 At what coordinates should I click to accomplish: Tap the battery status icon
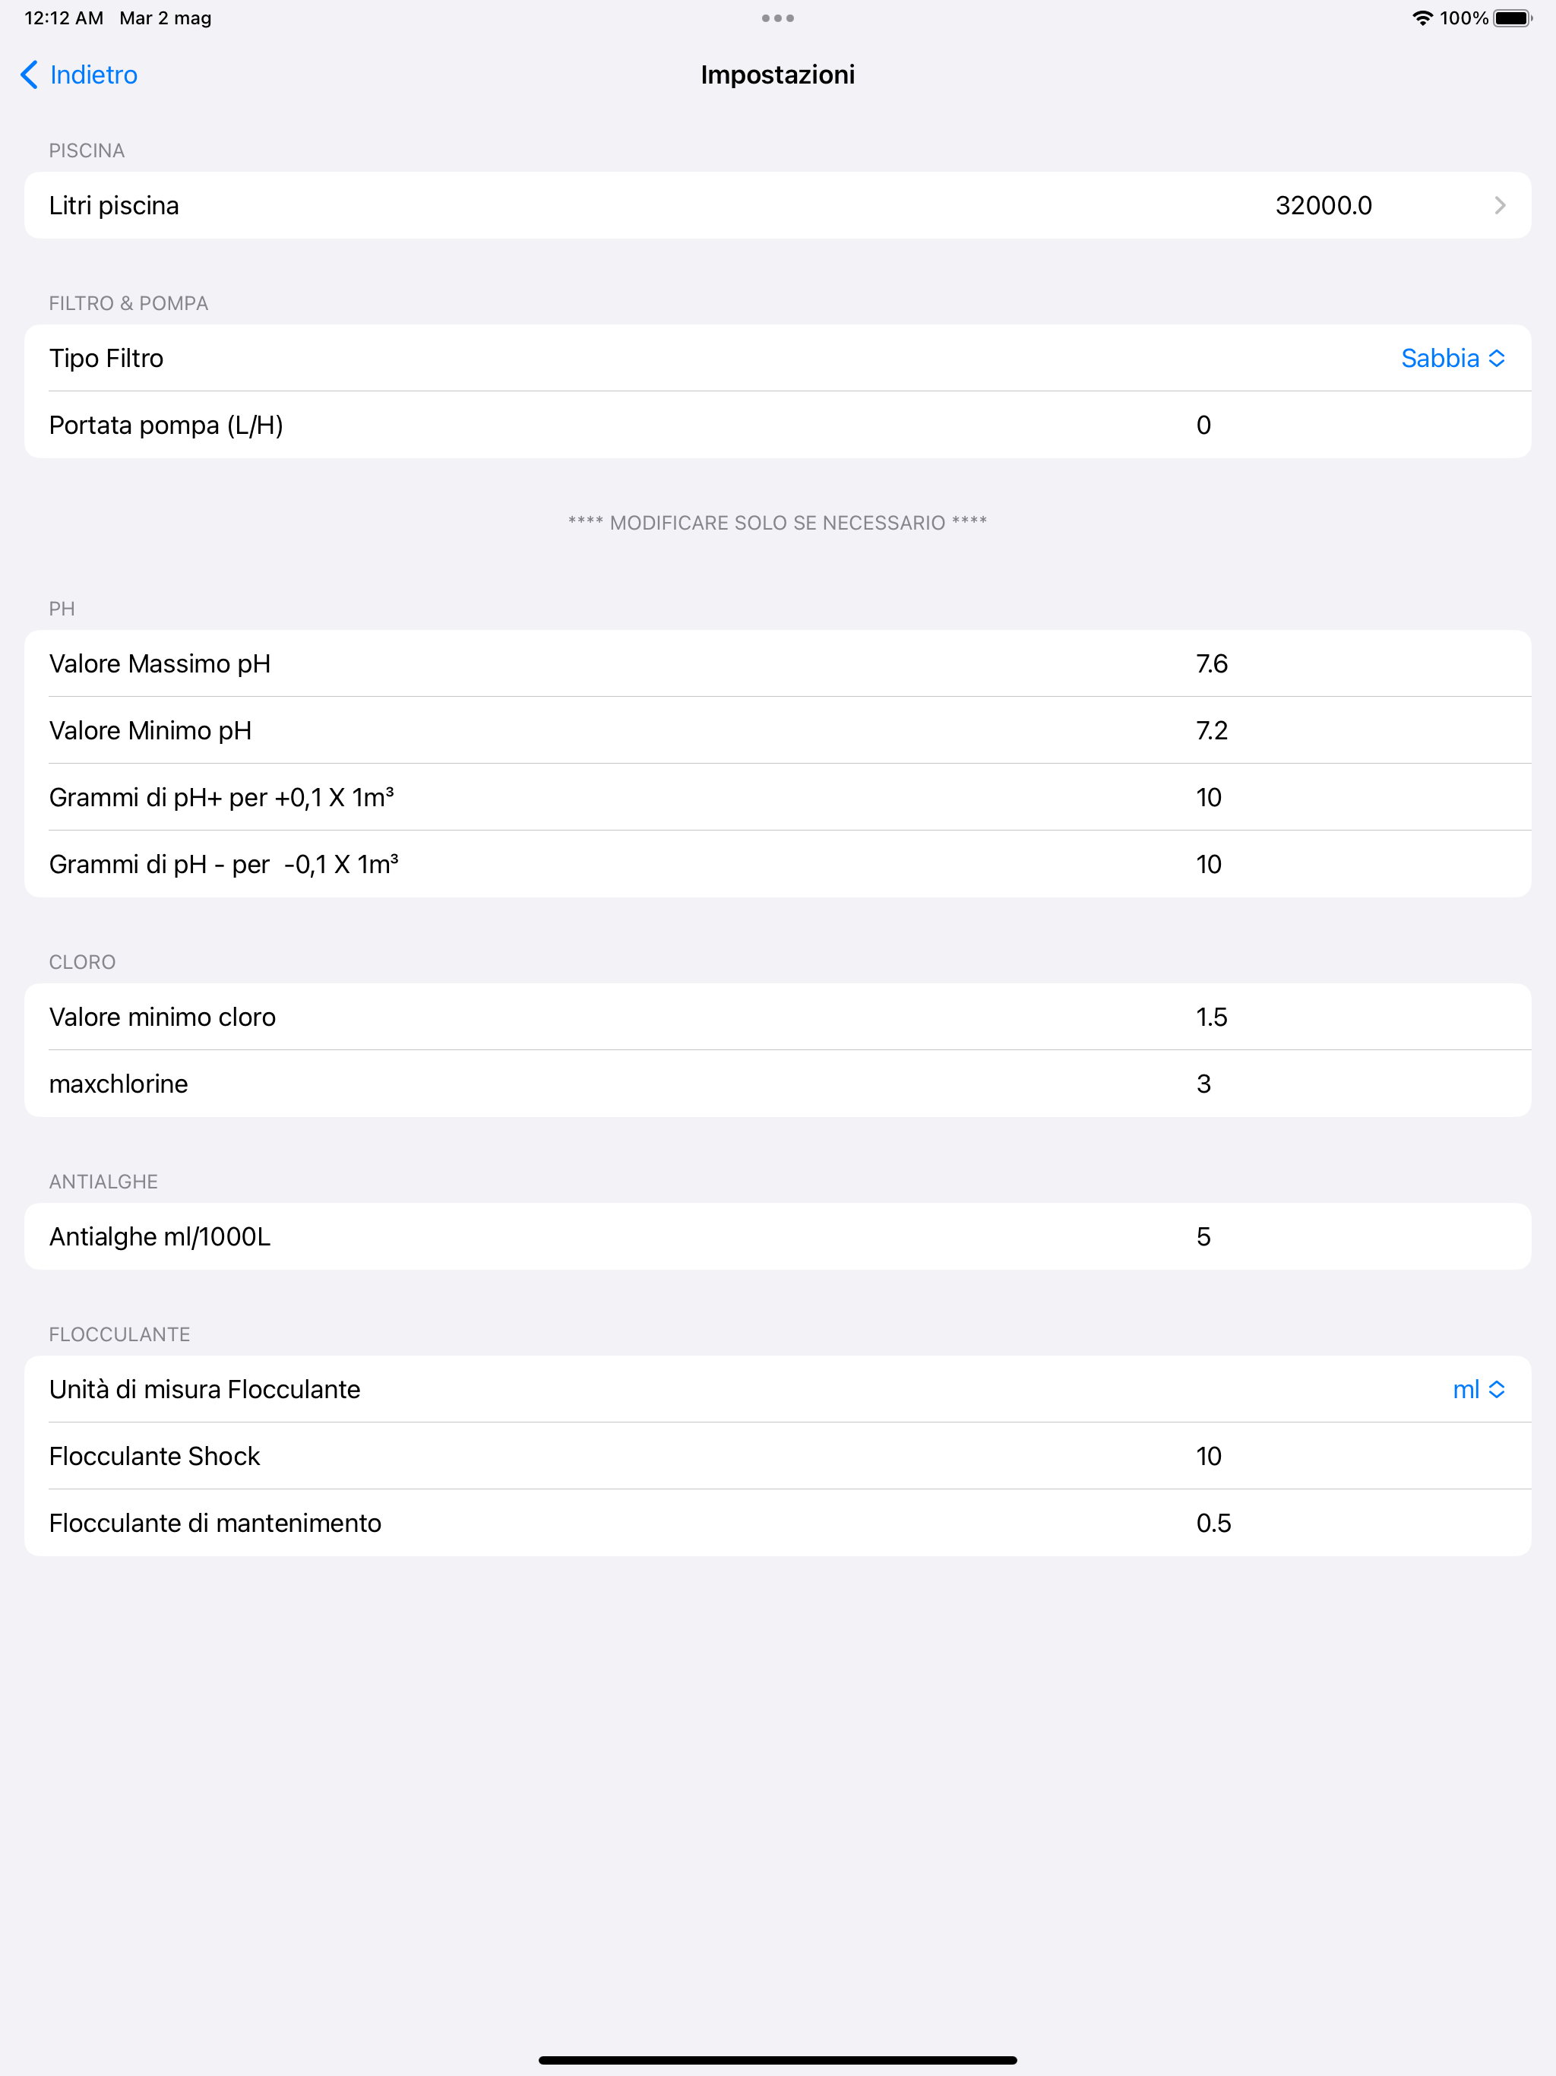[1512, 17]
